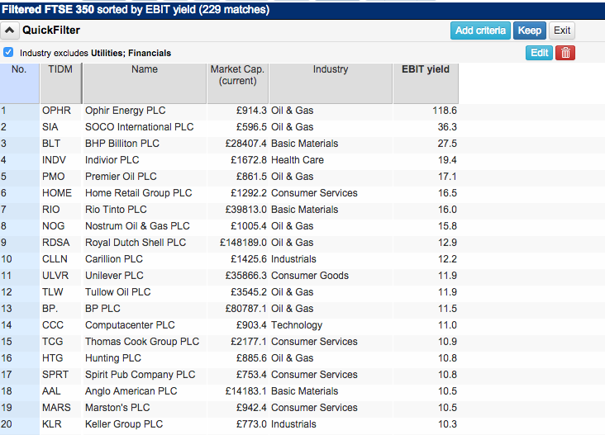
Task: Select BHP Billiton PLC name
Action: tap(122, 144)
